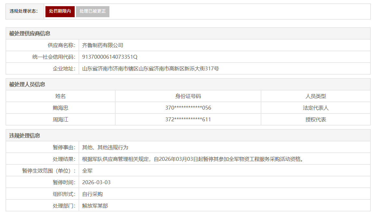
Task: Click the value 其他、其他违规行为
Action: coord(105,148)
